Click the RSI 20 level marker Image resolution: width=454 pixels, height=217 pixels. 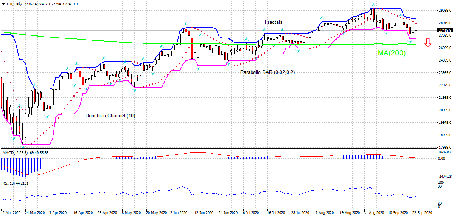440,203
